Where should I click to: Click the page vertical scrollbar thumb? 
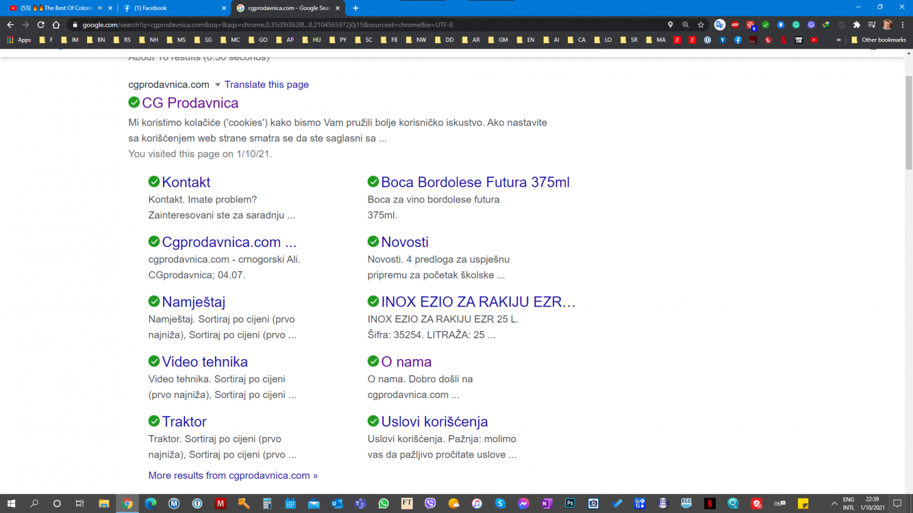pos(908,122)
